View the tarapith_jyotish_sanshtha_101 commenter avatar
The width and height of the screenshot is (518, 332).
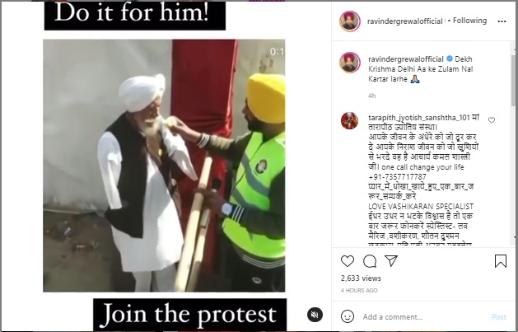coord(349,120)
